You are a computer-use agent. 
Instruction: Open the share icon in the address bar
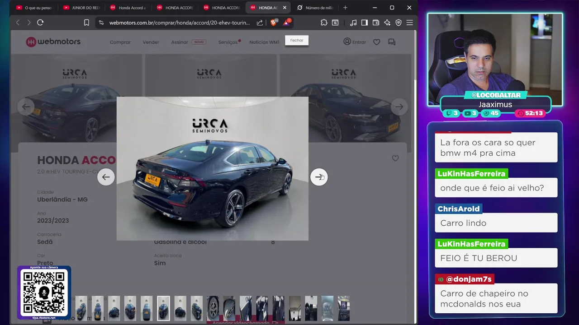260,23
